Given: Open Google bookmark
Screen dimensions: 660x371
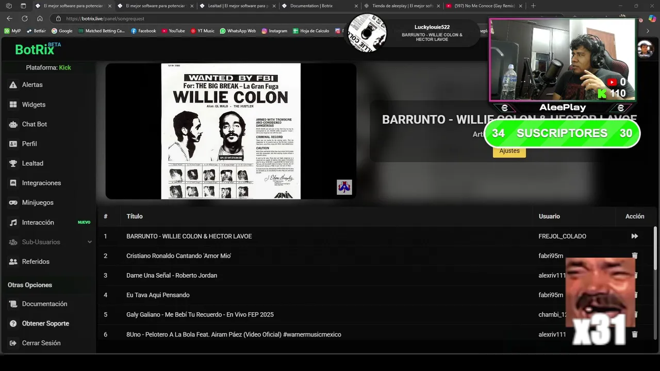Looking at the screenshot, I should coord(62,31).
